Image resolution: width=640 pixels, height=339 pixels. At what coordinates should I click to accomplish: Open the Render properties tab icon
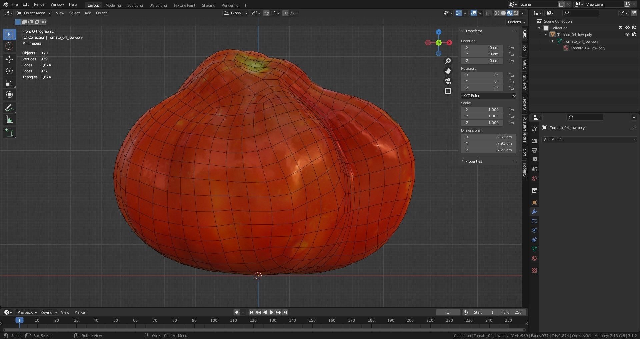[534, 141]
